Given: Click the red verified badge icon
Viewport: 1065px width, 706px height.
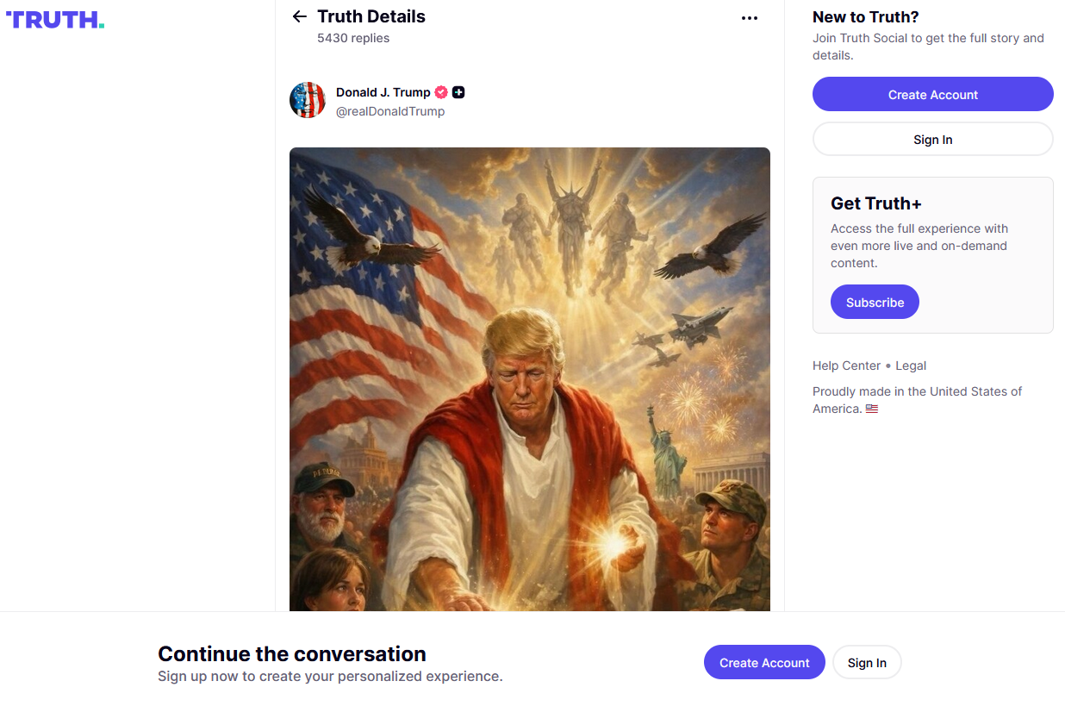Looking at the screenshot, I should coord(441,92).
